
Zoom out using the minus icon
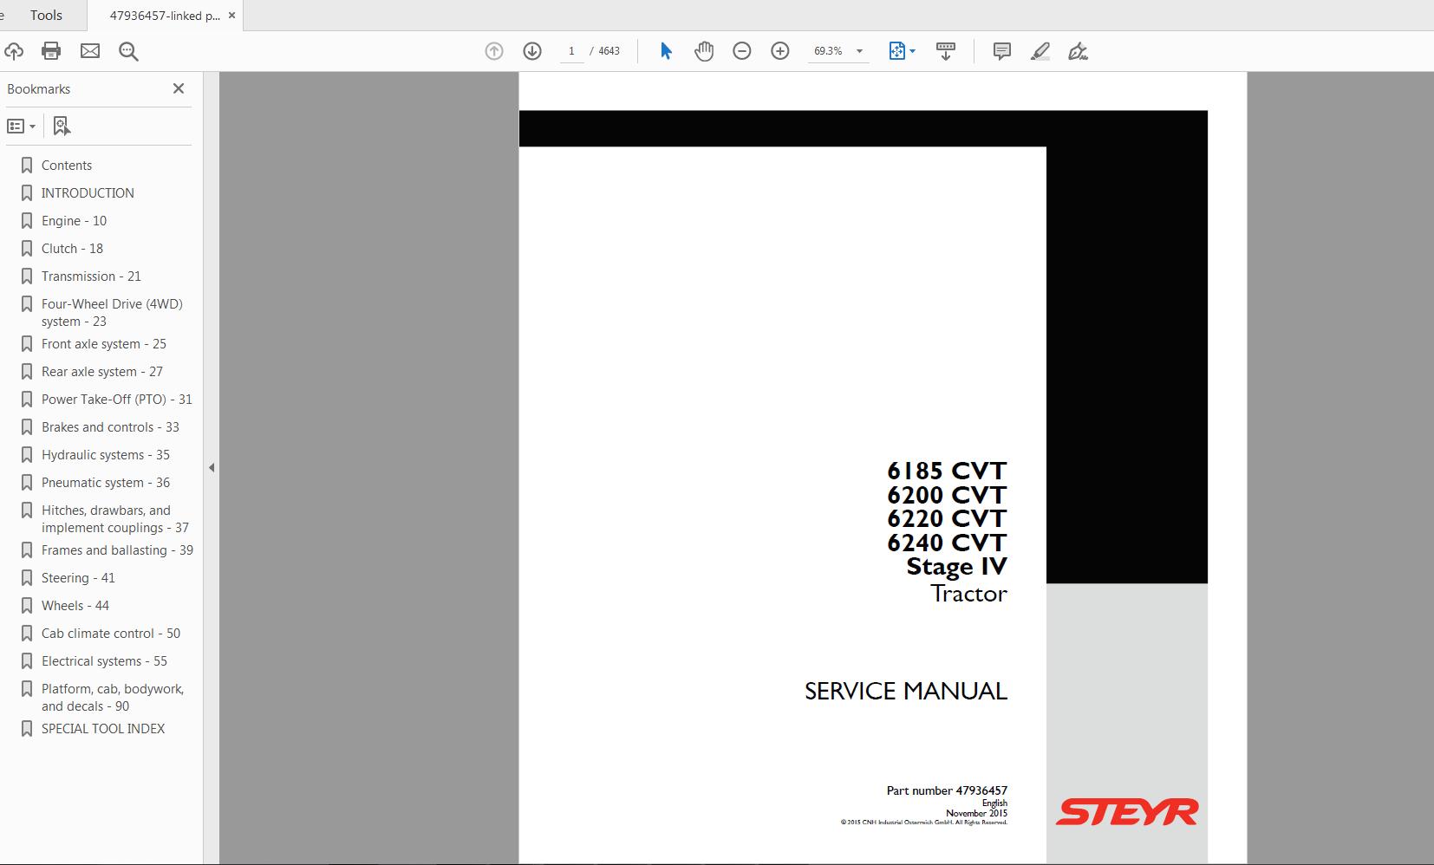(742, 51)
